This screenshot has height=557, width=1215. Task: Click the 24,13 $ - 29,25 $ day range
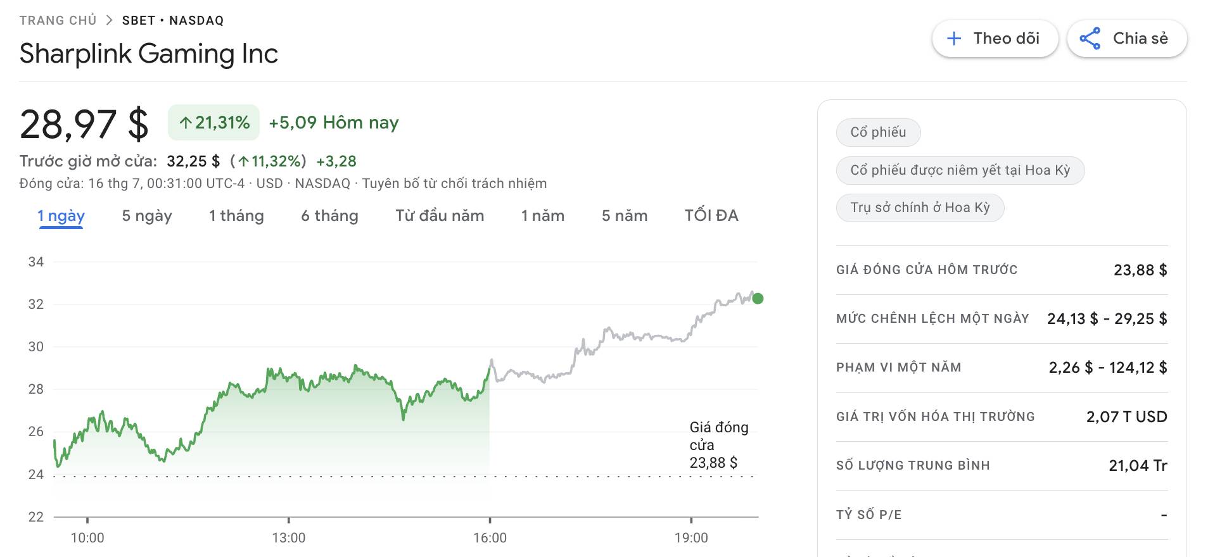(1107, 319)
